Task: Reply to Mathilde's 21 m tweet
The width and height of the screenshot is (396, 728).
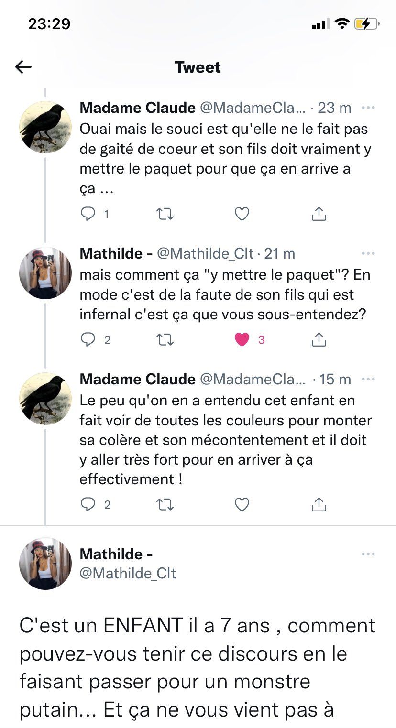Action: (x=88, y=339)
